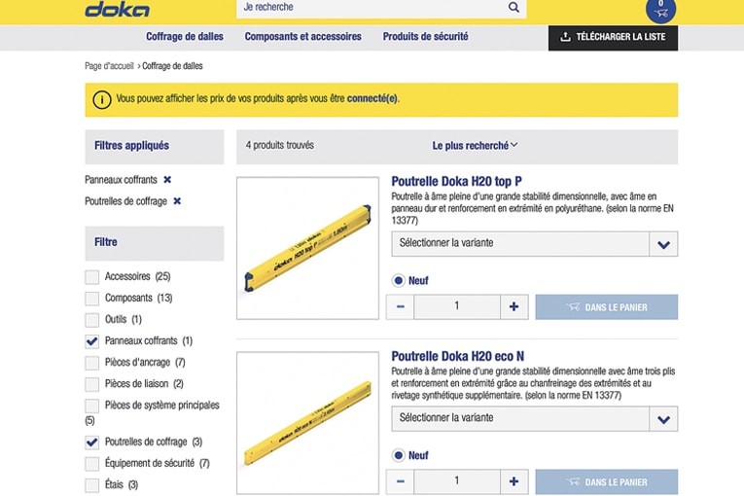Check the Équipement de sécurité (7) filter

92,463
